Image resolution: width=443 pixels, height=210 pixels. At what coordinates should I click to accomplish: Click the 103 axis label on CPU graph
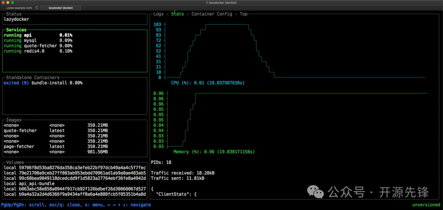[158, 25]
